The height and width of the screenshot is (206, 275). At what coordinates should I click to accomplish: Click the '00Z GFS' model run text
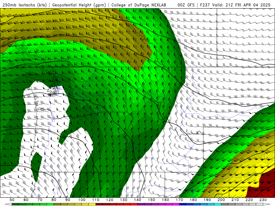pos(186,5)
